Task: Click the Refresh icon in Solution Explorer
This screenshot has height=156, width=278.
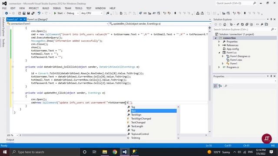Action: 242,24
